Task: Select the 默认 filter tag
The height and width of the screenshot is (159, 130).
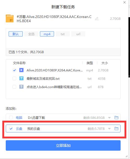Action: [x=16, y=34]
